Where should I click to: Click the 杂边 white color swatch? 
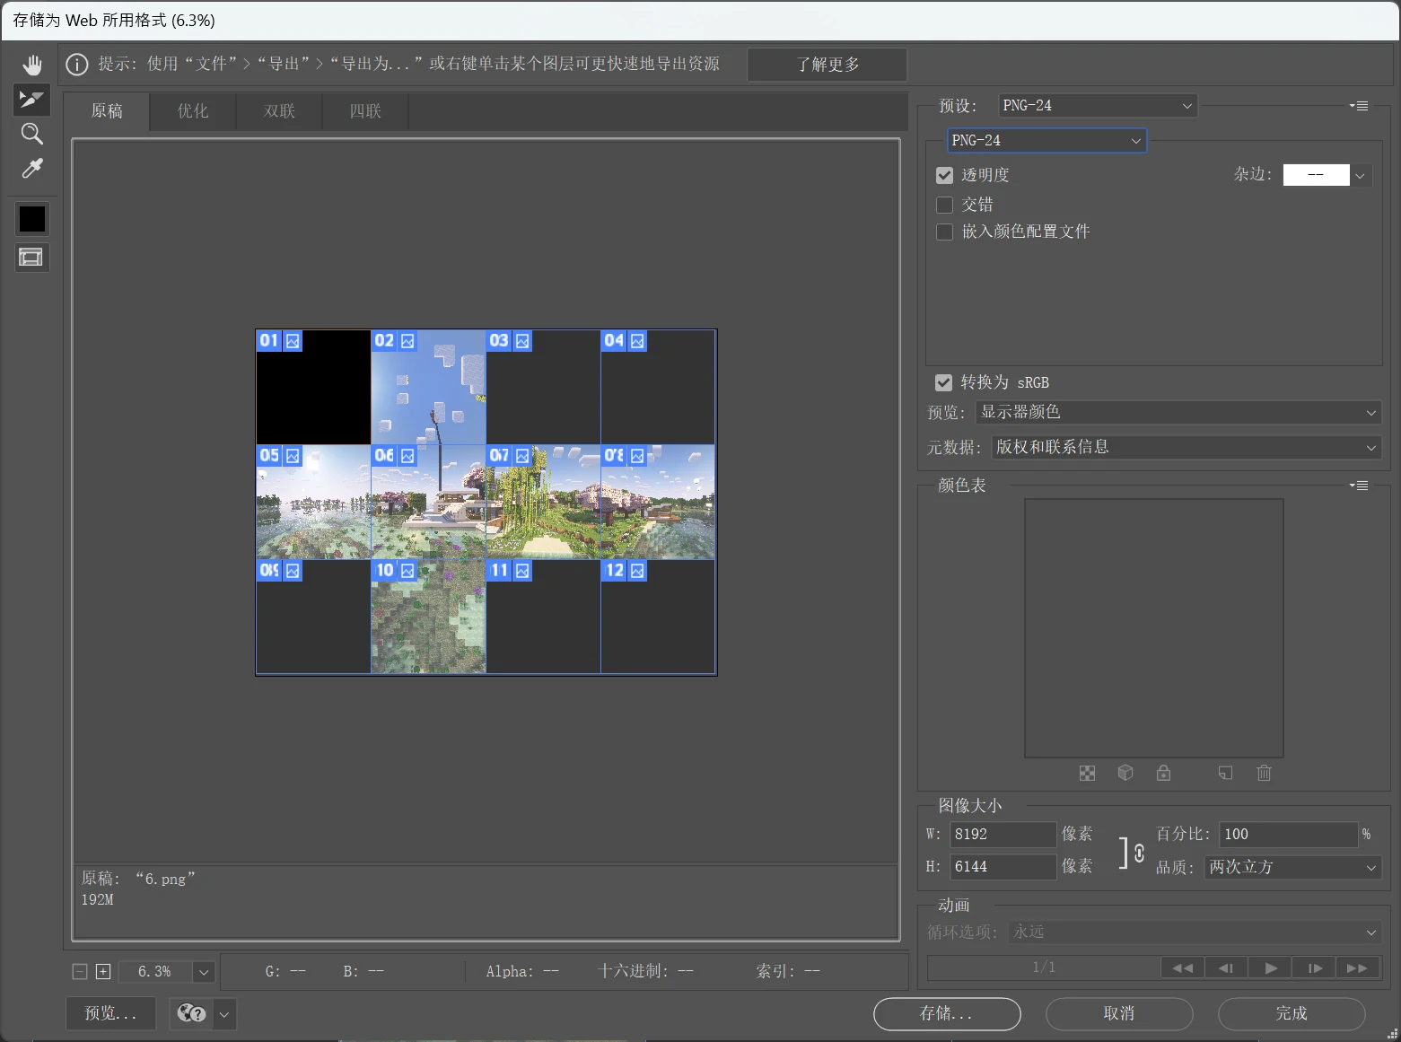[x=1316, y=176]
